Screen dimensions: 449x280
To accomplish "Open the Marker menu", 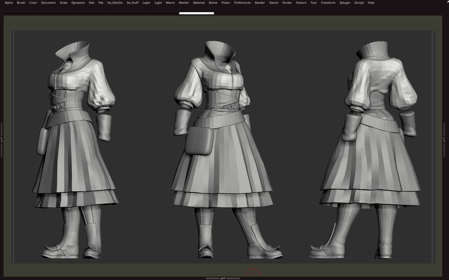I will pos(184,3).
